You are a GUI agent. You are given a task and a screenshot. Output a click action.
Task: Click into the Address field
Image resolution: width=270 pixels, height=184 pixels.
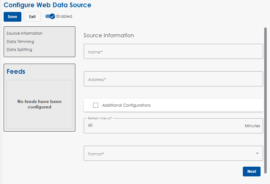(x=173, y=79)
